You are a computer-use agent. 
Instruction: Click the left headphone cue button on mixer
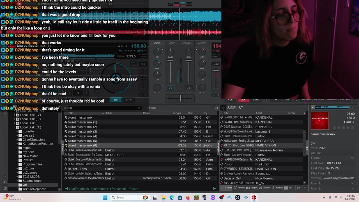click(x=170, y=88)
